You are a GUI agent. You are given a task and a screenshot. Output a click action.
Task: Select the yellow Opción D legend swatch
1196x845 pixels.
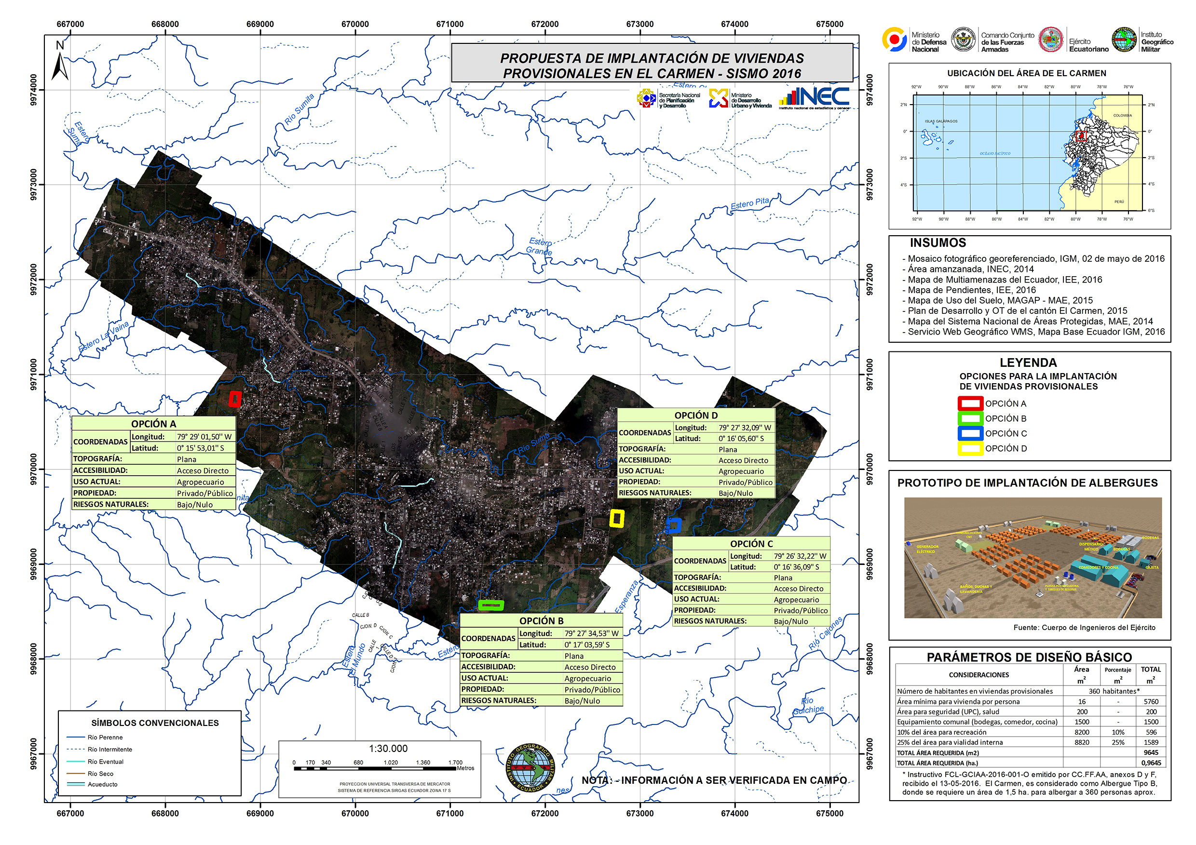point(970,449)
